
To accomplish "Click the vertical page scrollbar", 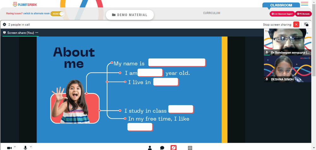I will [314, 40].
